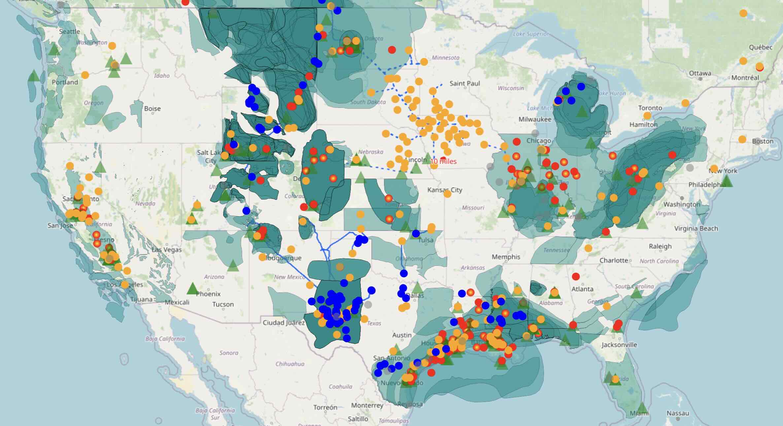Click the Austin city label
The width and height of the screenshot is (783, 426).
pyautogui.click(x=402, y=335)
